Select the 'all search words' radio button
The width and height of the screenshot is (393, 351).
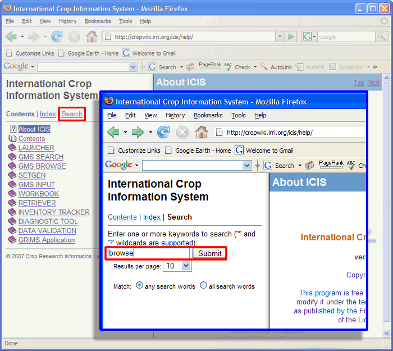coord(203,285)
